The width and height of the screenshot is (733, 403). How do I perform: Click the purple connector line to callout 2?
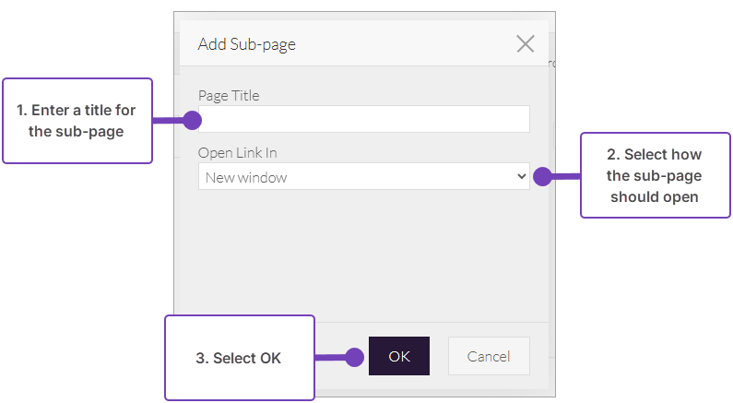coord(564,175)
